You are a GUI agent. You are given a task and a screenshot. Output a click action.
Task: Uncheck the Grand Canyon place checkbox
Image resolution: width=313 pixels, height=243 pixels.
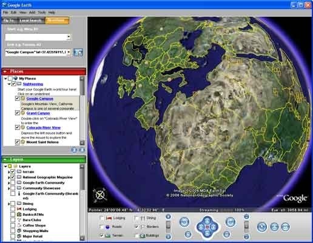click(18, 113)
